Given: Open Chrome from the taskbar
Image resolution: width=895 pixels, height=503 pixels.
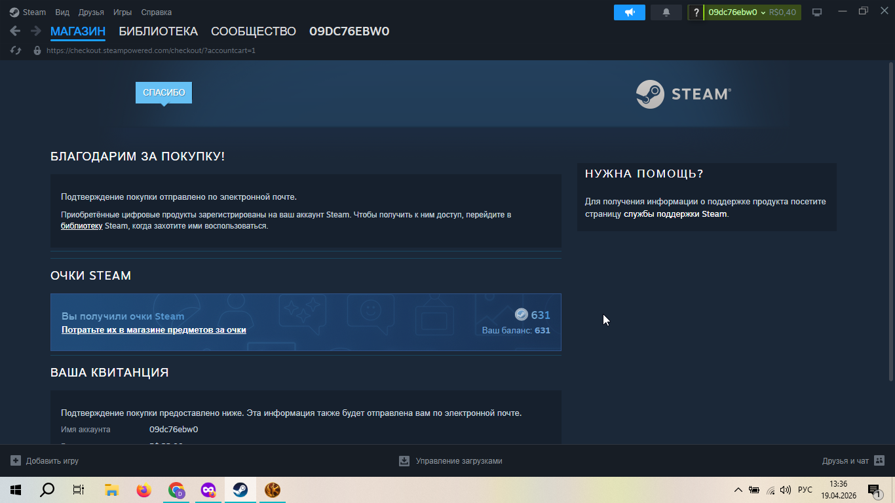Looking at the screenshot, I should pos(176,490).
